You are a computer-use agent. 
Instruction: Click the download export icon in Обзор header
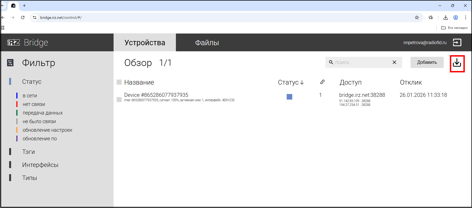point(457,63)
